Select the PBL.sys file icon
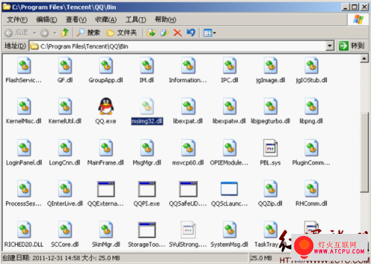This screenshot has height=264, width=371. pos(271,148)
